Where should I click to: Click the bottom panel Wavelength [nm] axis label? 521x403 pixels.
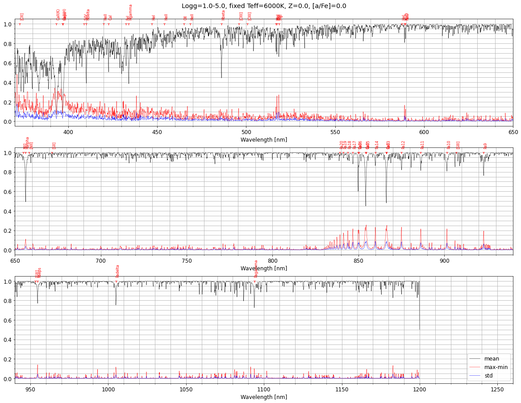coord(263,397)
